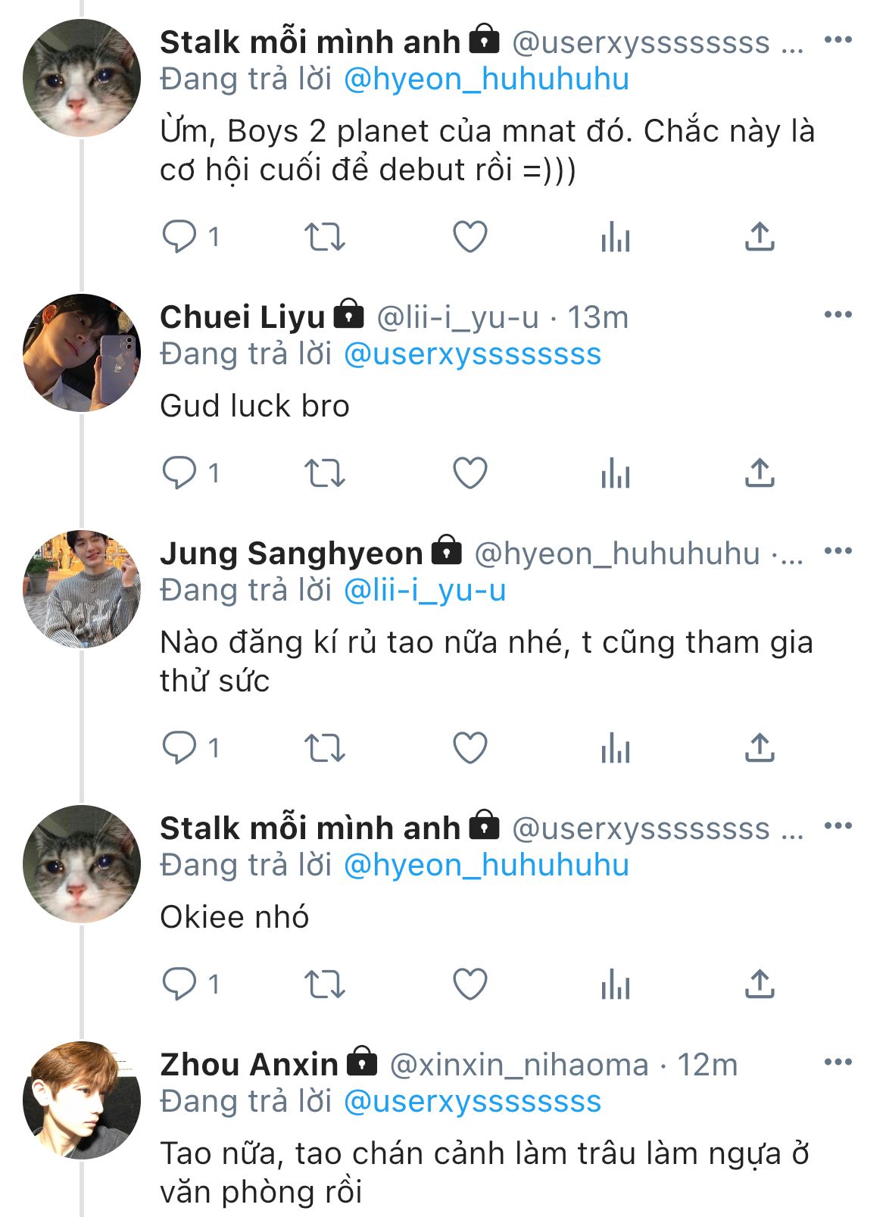This screenshot has width=886, height=1217.
Task: Open Zhou Anxin's profile picture
Action: point(82,1100)
